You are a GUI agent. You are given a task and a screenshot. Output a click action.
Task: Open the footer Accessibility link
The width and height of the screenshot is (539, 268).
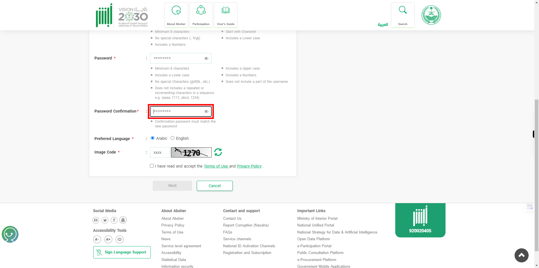[171, 253]
